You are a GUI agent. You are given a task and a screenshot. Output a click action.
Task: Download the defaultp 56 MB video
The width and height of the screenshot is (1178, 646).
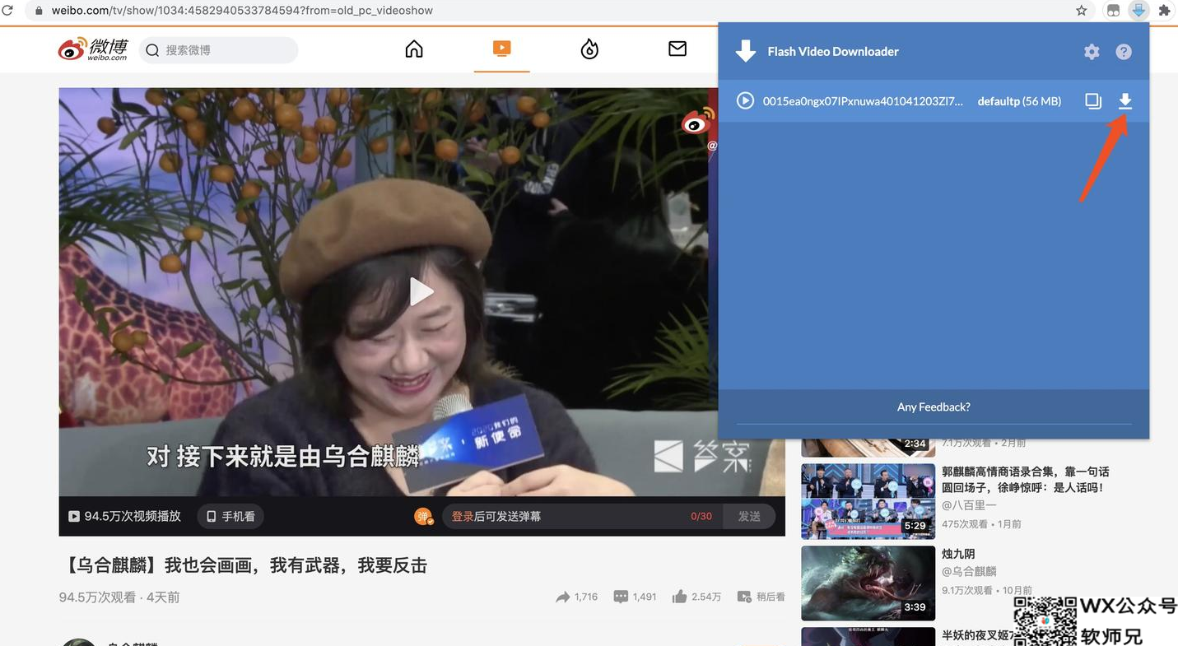tap(1125, 101)
